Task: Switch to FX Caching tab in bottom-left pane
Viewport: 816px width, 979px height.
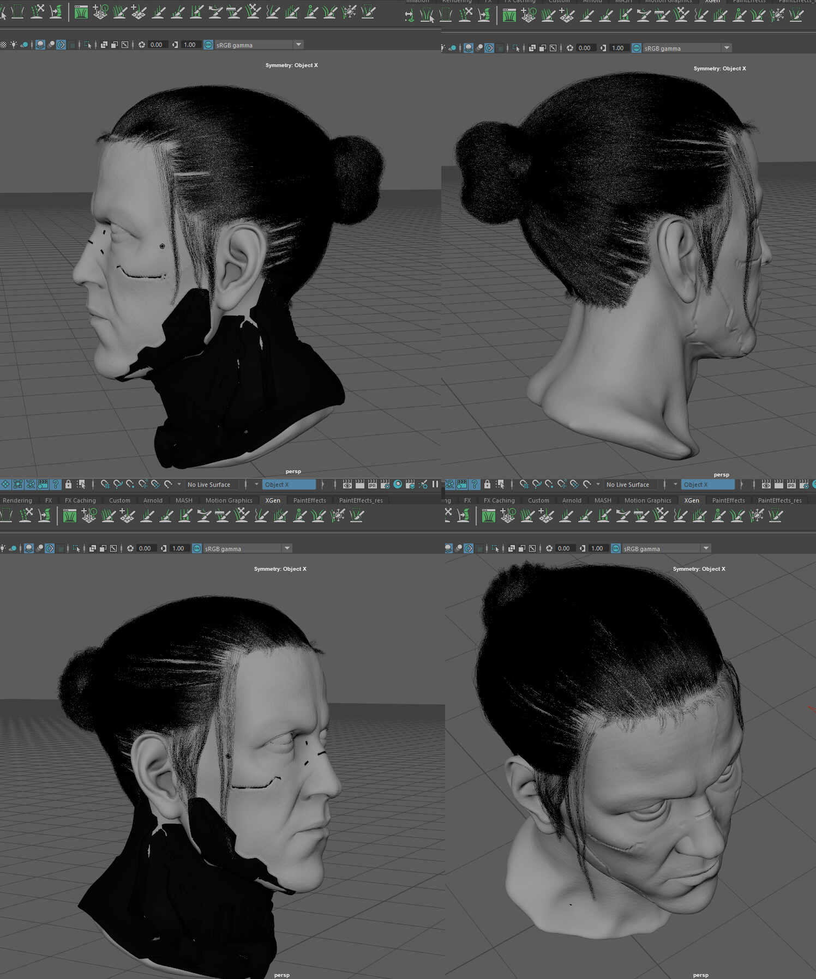Action: click(80, 500)
